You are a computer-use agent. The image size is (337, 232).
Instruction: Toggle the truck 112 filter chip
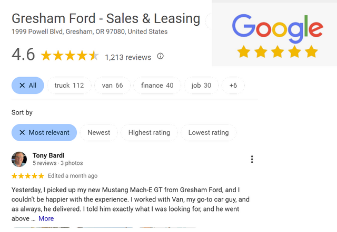pos(69,86)
